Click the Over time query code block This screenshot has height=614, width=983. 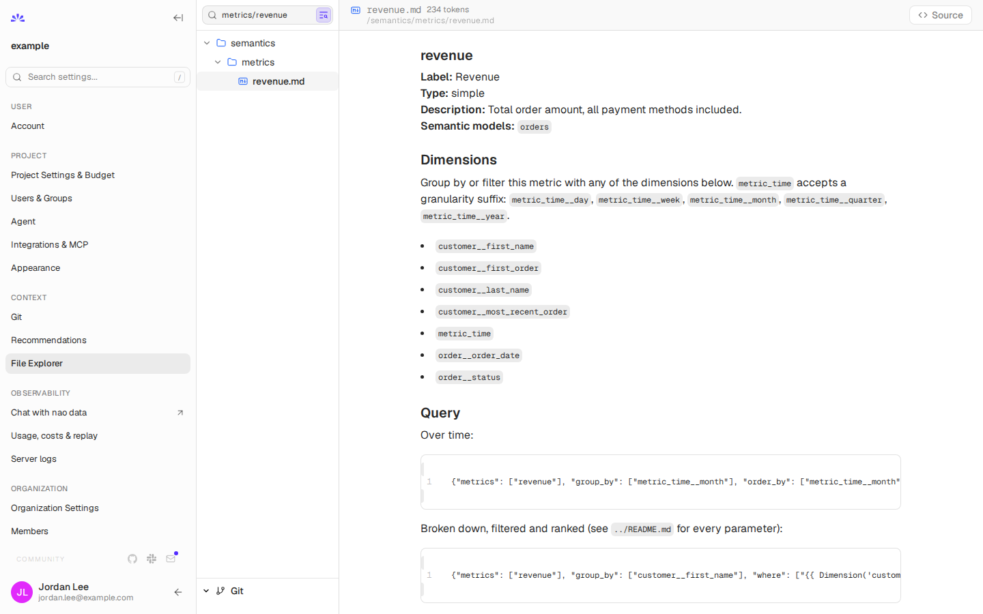click(x=661, y=482)
